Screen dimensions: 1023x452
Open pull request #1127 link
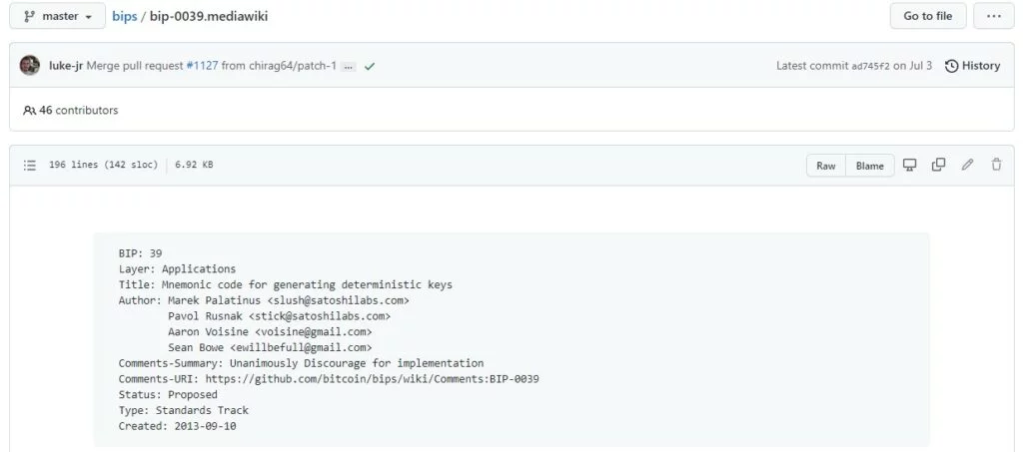pyautogui.click(x=202, y=66)
